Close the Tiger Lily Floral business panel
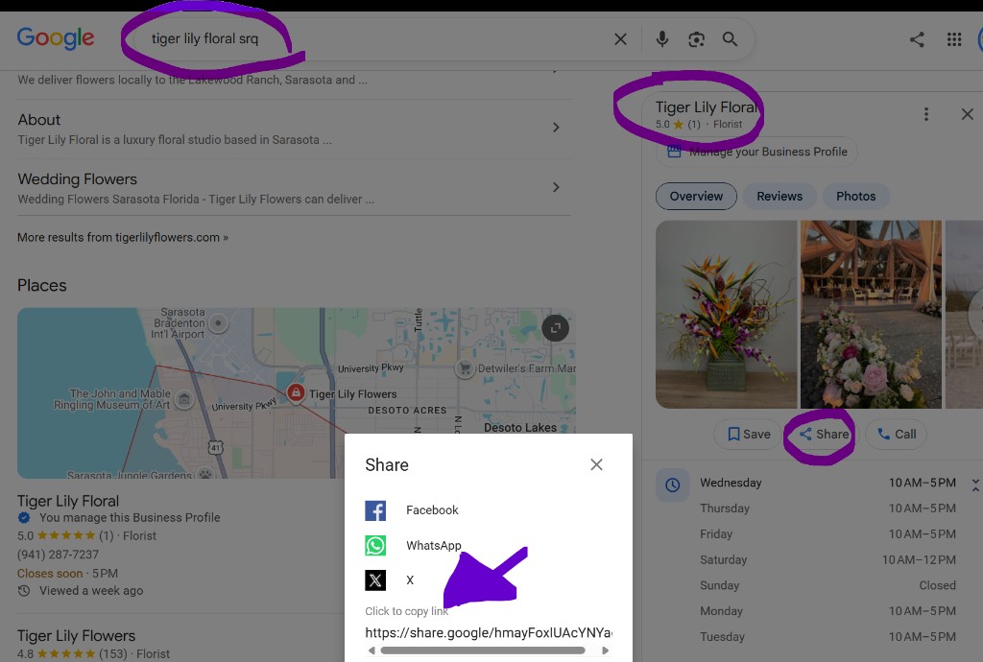983x662 pixels. pos(968,114)
